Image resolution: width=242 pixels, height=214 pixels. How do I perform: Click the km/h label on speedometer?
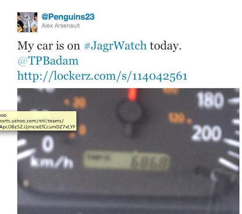click(52, 162)
